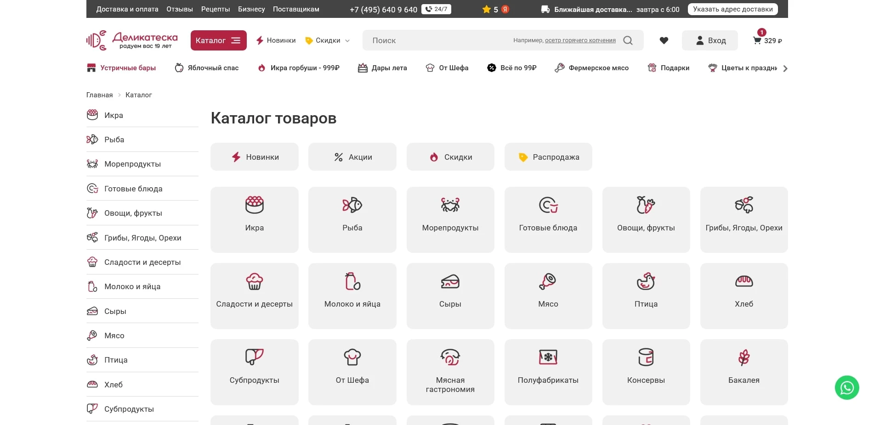Open the Рецепты menu item
The width and height of the screenshot is (874, 425).
(216, 9)
